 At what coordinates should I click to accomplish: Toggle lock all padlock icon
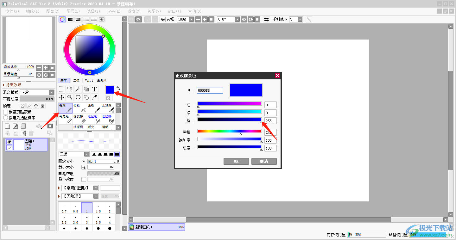42,106
